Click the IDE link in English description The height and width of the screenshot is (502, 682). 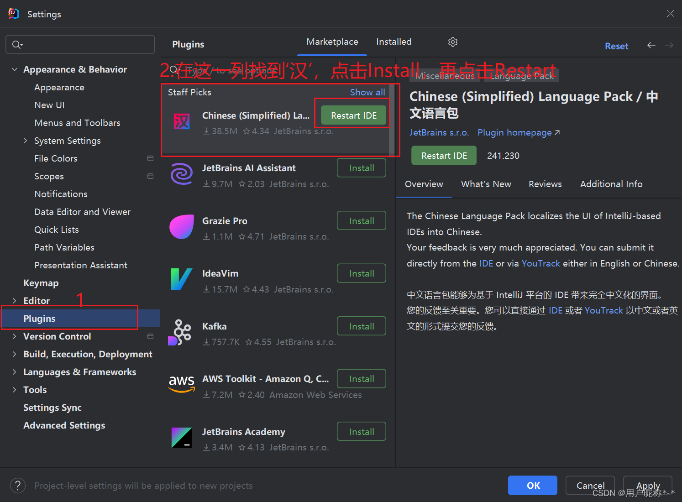click(x=486, y=263)
